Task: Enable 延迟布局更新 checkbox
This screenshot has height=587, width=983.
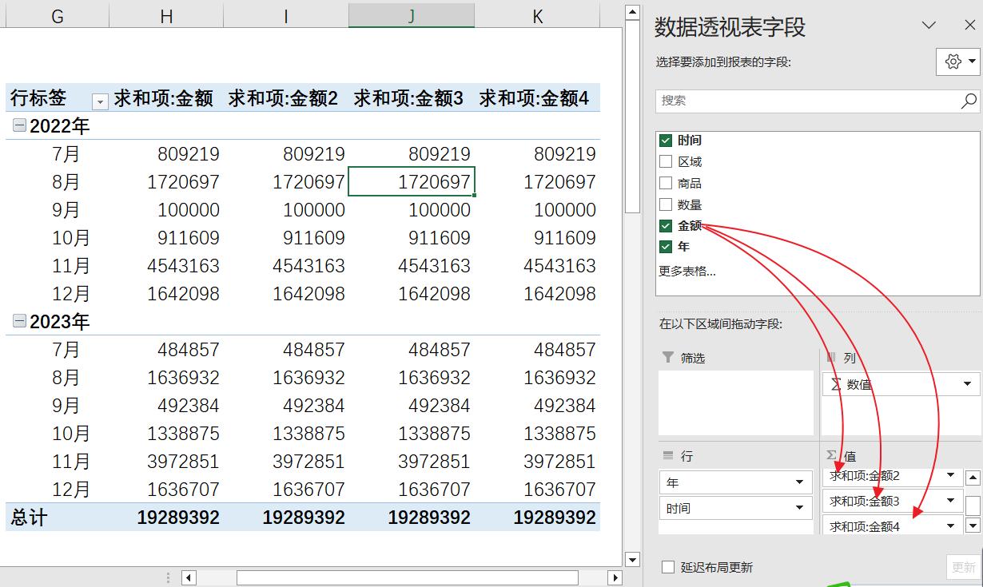Action: pos(669,567)
